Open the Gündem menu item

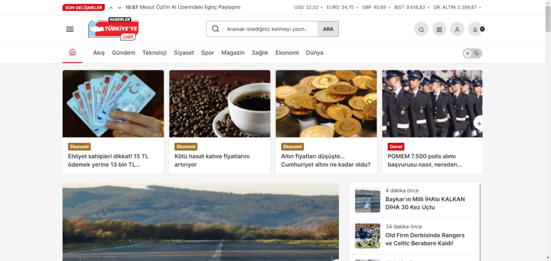tap(124, 53)
